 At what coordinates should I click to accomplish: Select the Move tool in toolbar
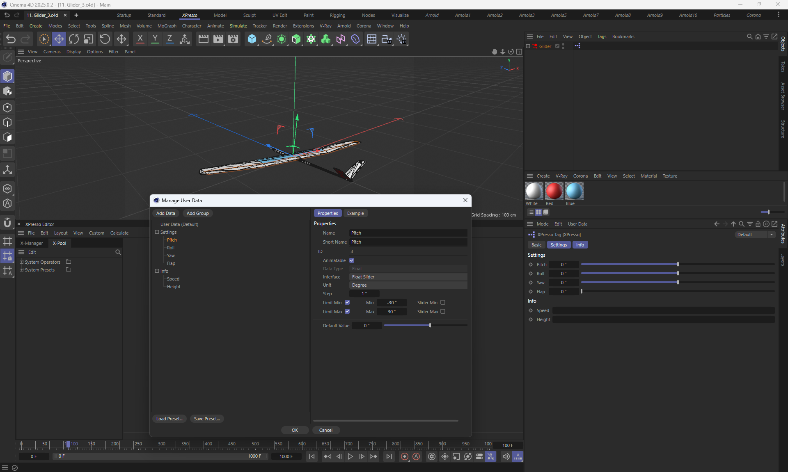click(59, 39)
